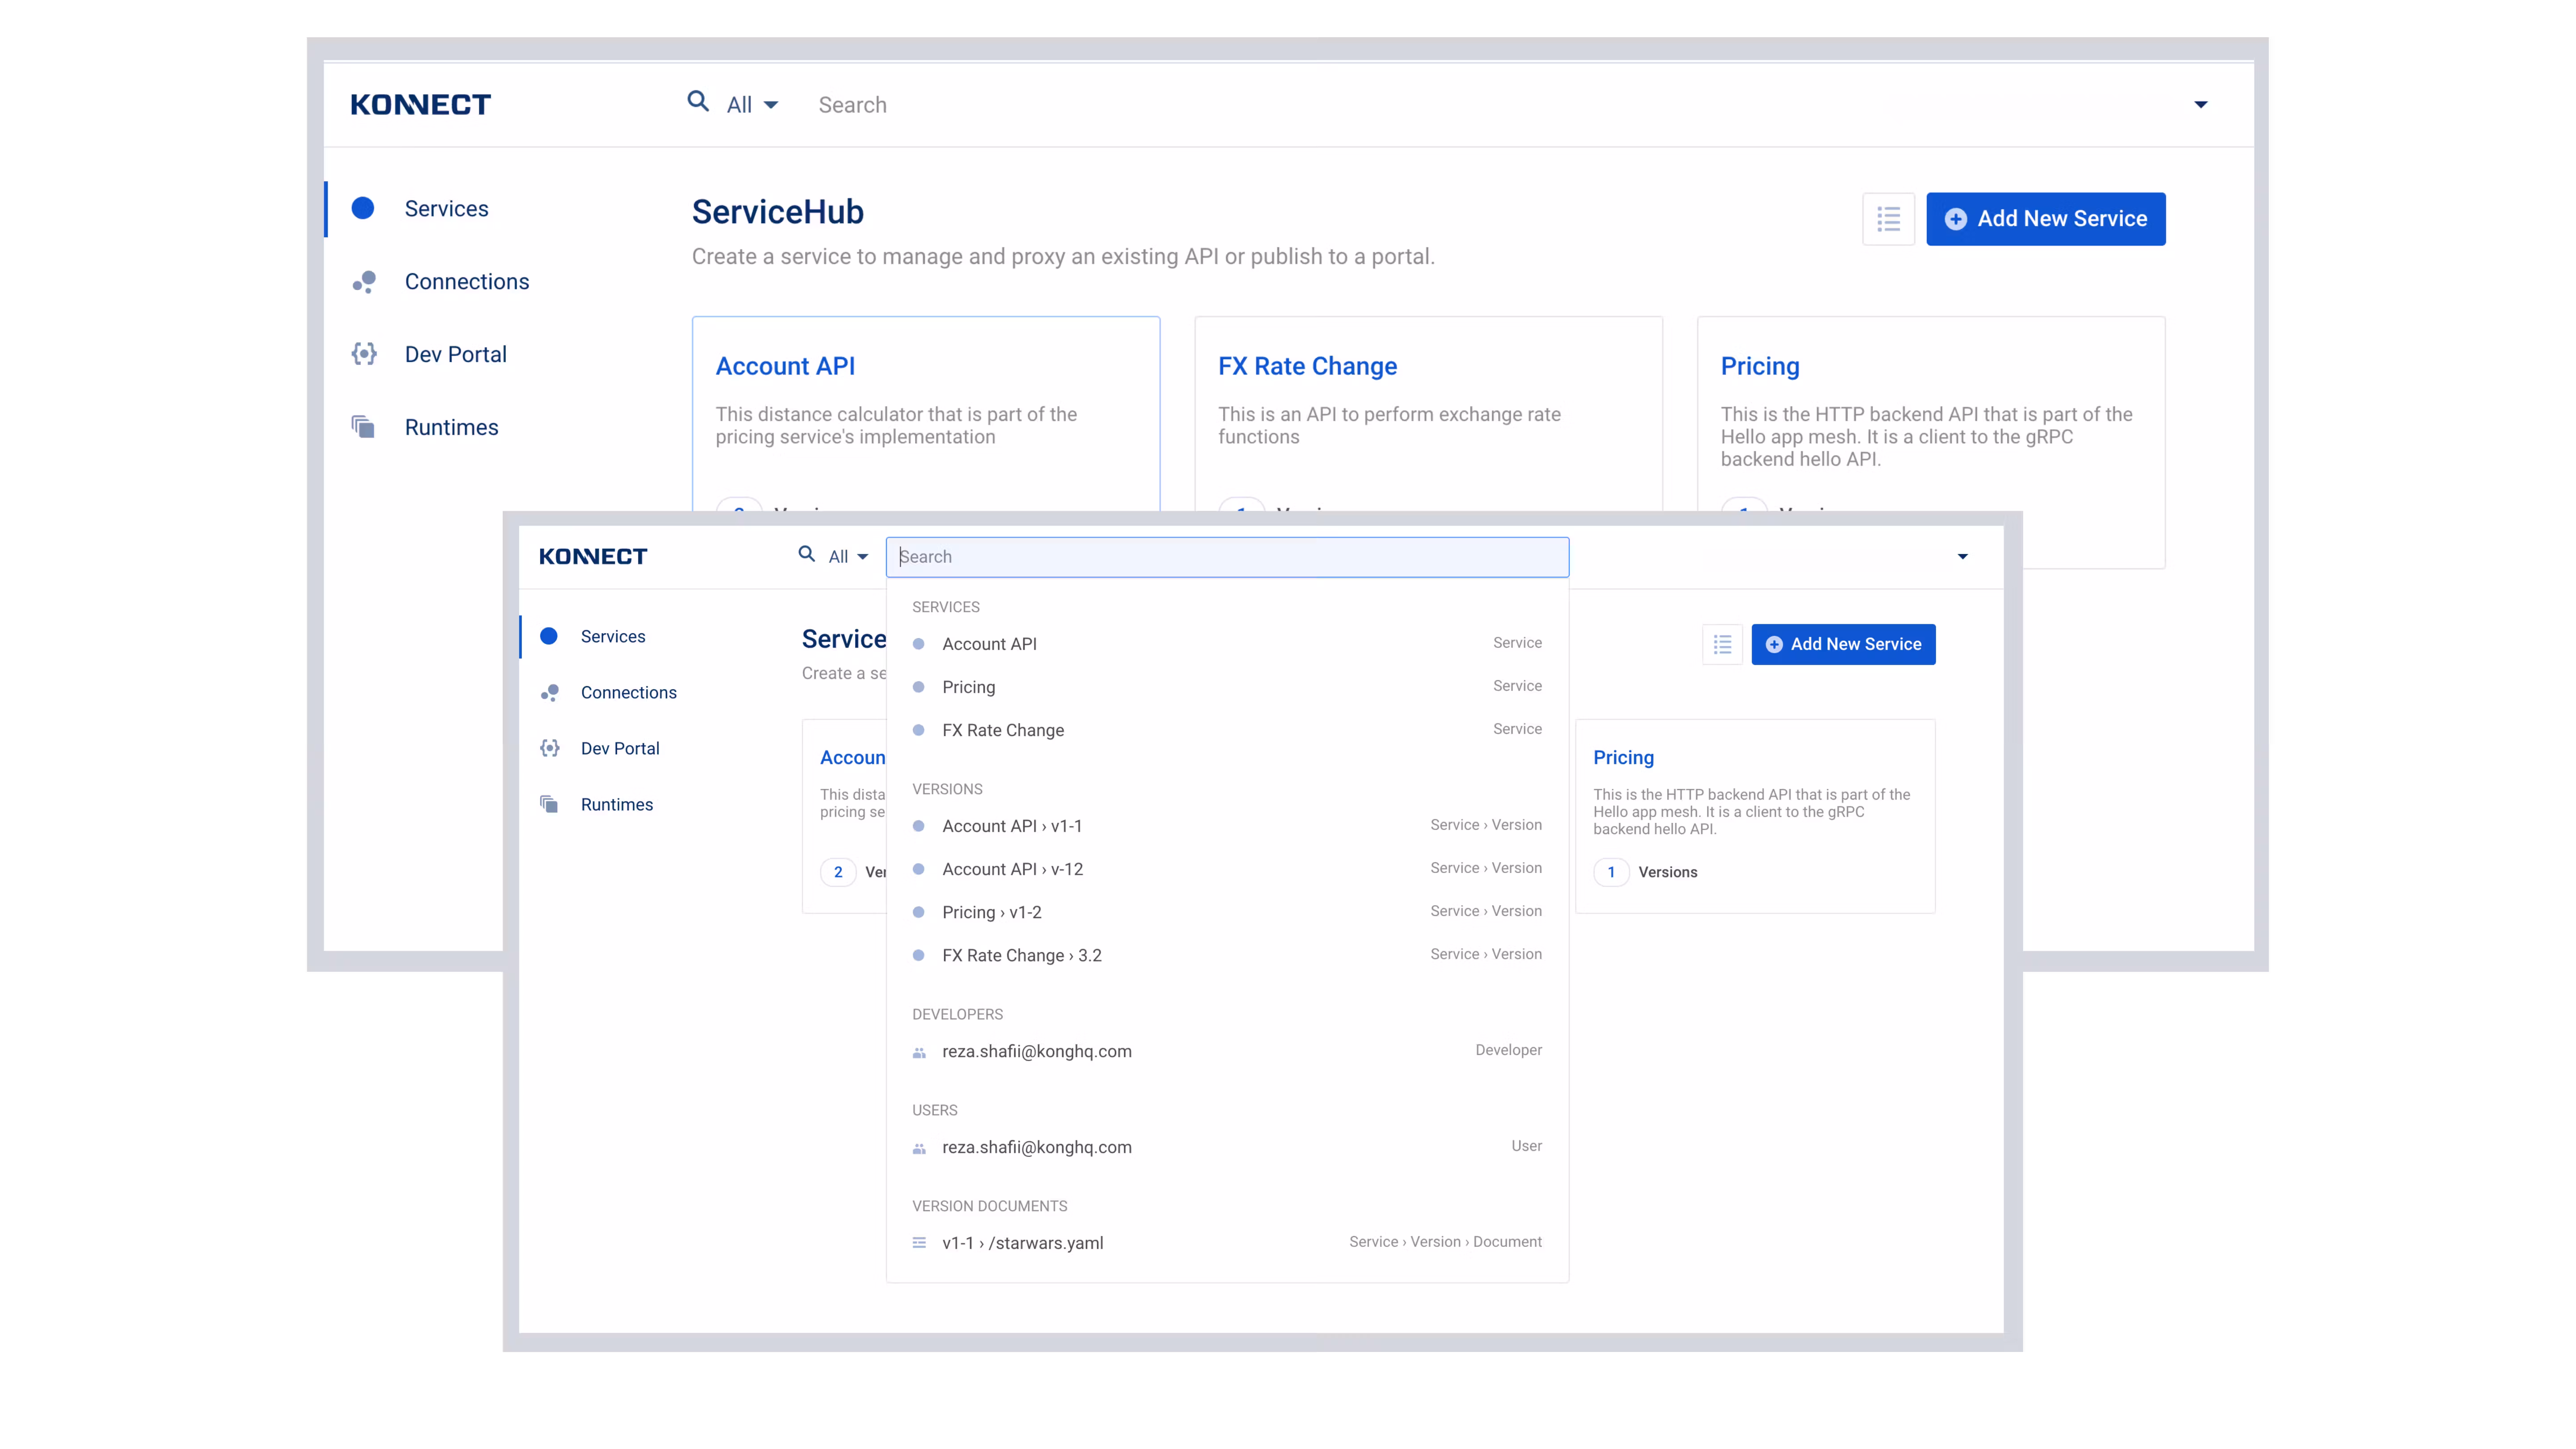Open the account dropdown arrow in back window header
2576x1449 pixels.
(2200, 105)
